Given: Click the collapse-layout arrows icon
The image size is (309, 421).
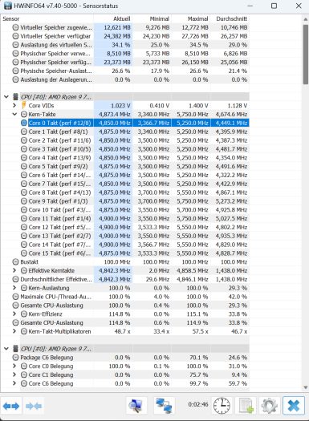Looking at the screenshot, I should coord(34,406).
